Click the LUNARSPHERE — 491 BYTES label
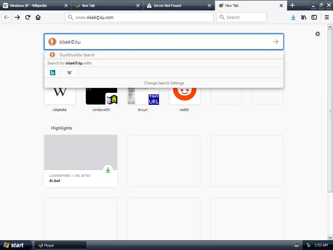The width and height of the screenshot is (333, 250). [70, 175]
